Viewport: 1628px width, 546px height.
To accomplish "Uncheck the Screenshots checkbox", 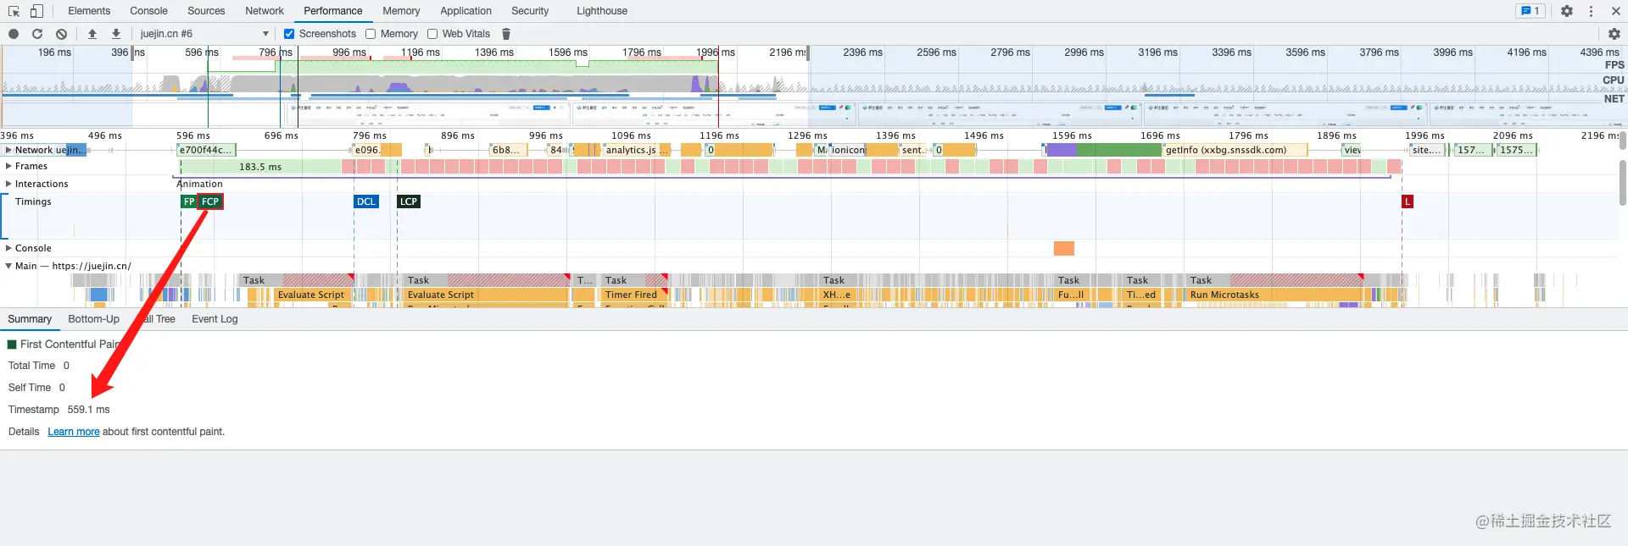I will (289, 34).
